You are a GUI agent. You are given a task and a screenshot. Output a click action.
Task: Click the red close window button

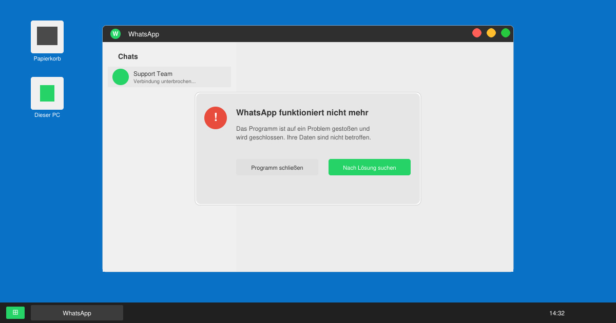click(477, 33)
